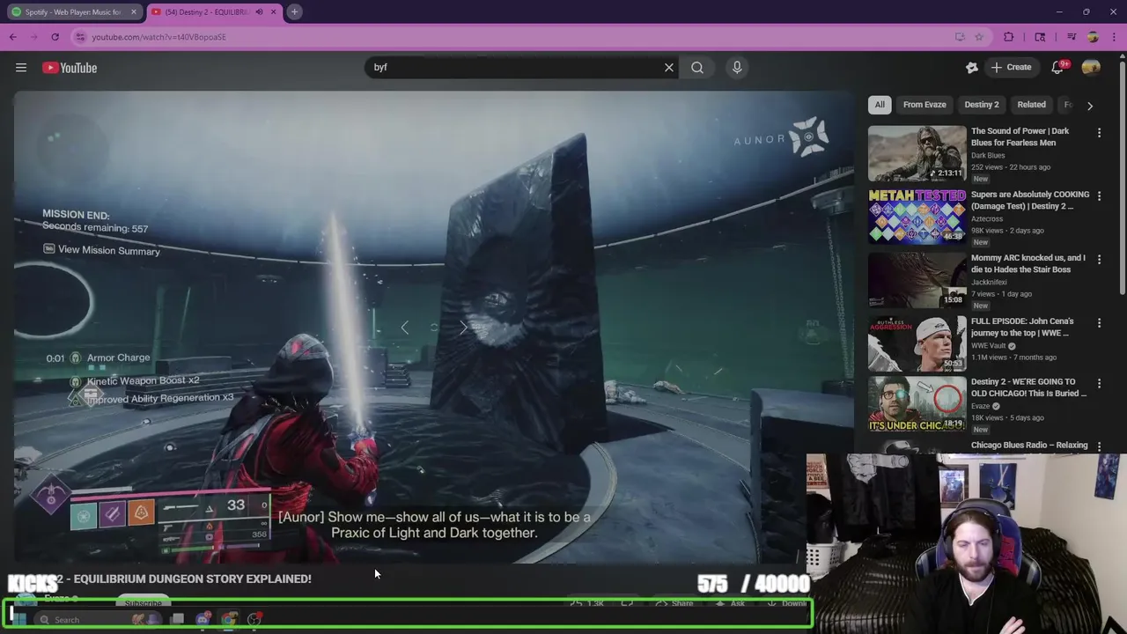Open Chrome icon on the taskbar

point(229,619)
